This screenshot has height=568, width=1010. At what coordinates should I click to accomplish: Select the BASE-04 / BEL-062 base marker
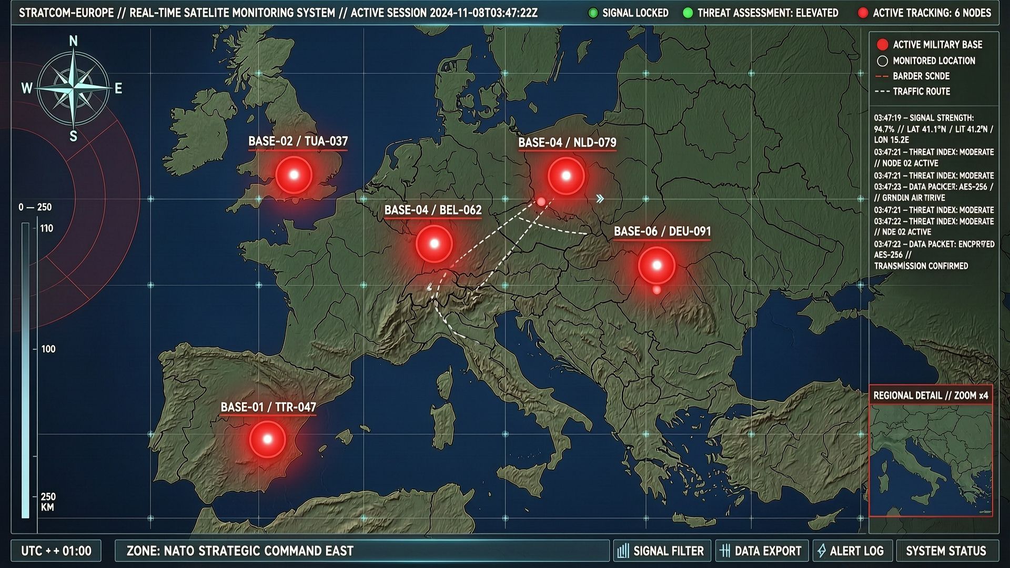point(434,244)
